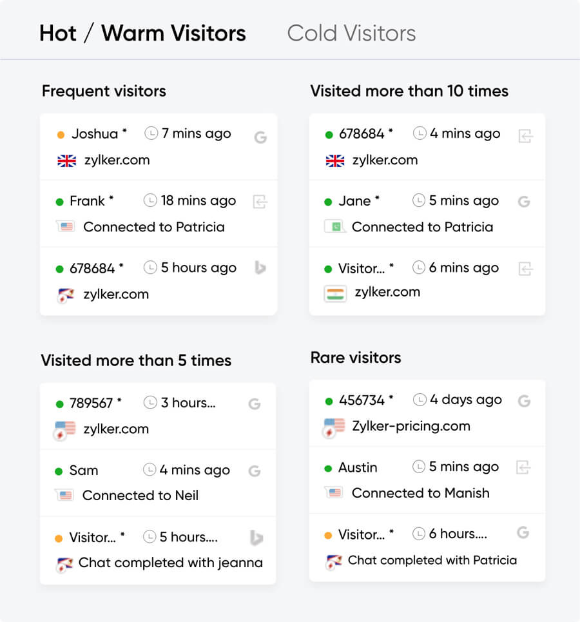The width and height of the screenshot is (580, 622).
Task: Select Chat completed with Patricia entry
Action: click(432, 560)
